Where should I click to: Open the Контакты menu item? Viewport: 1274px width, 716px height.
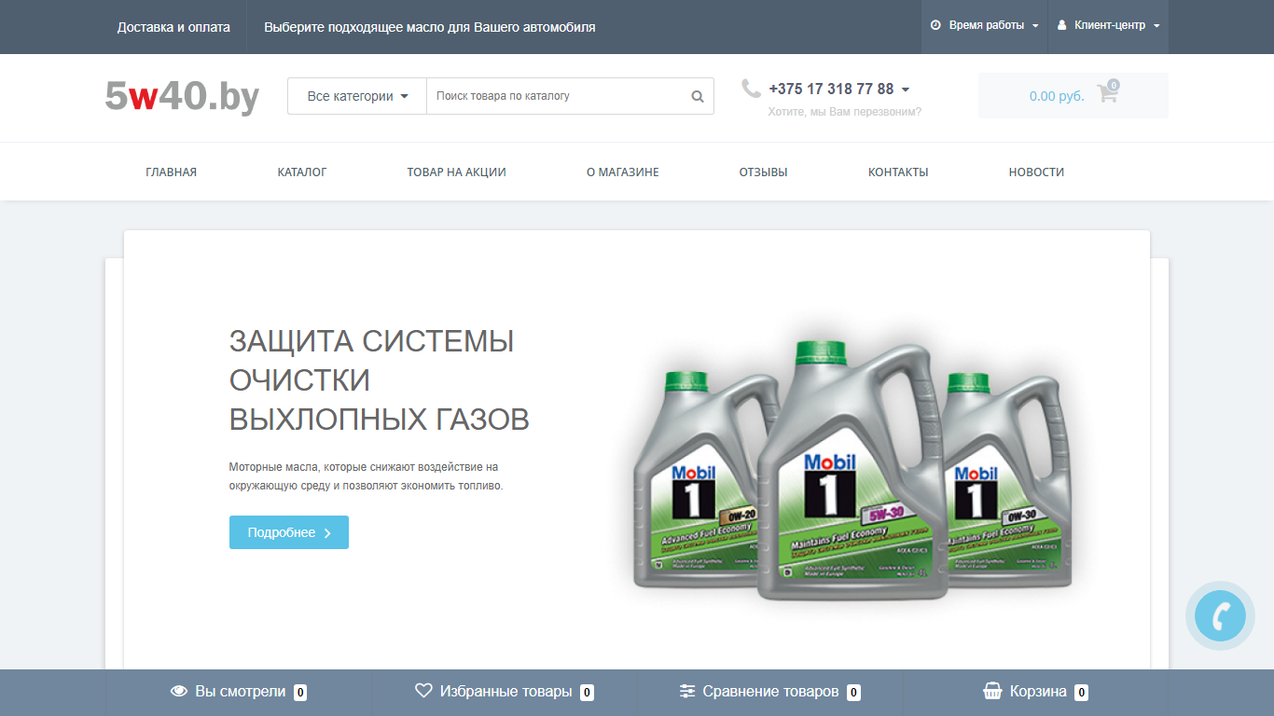pos(898,172)
